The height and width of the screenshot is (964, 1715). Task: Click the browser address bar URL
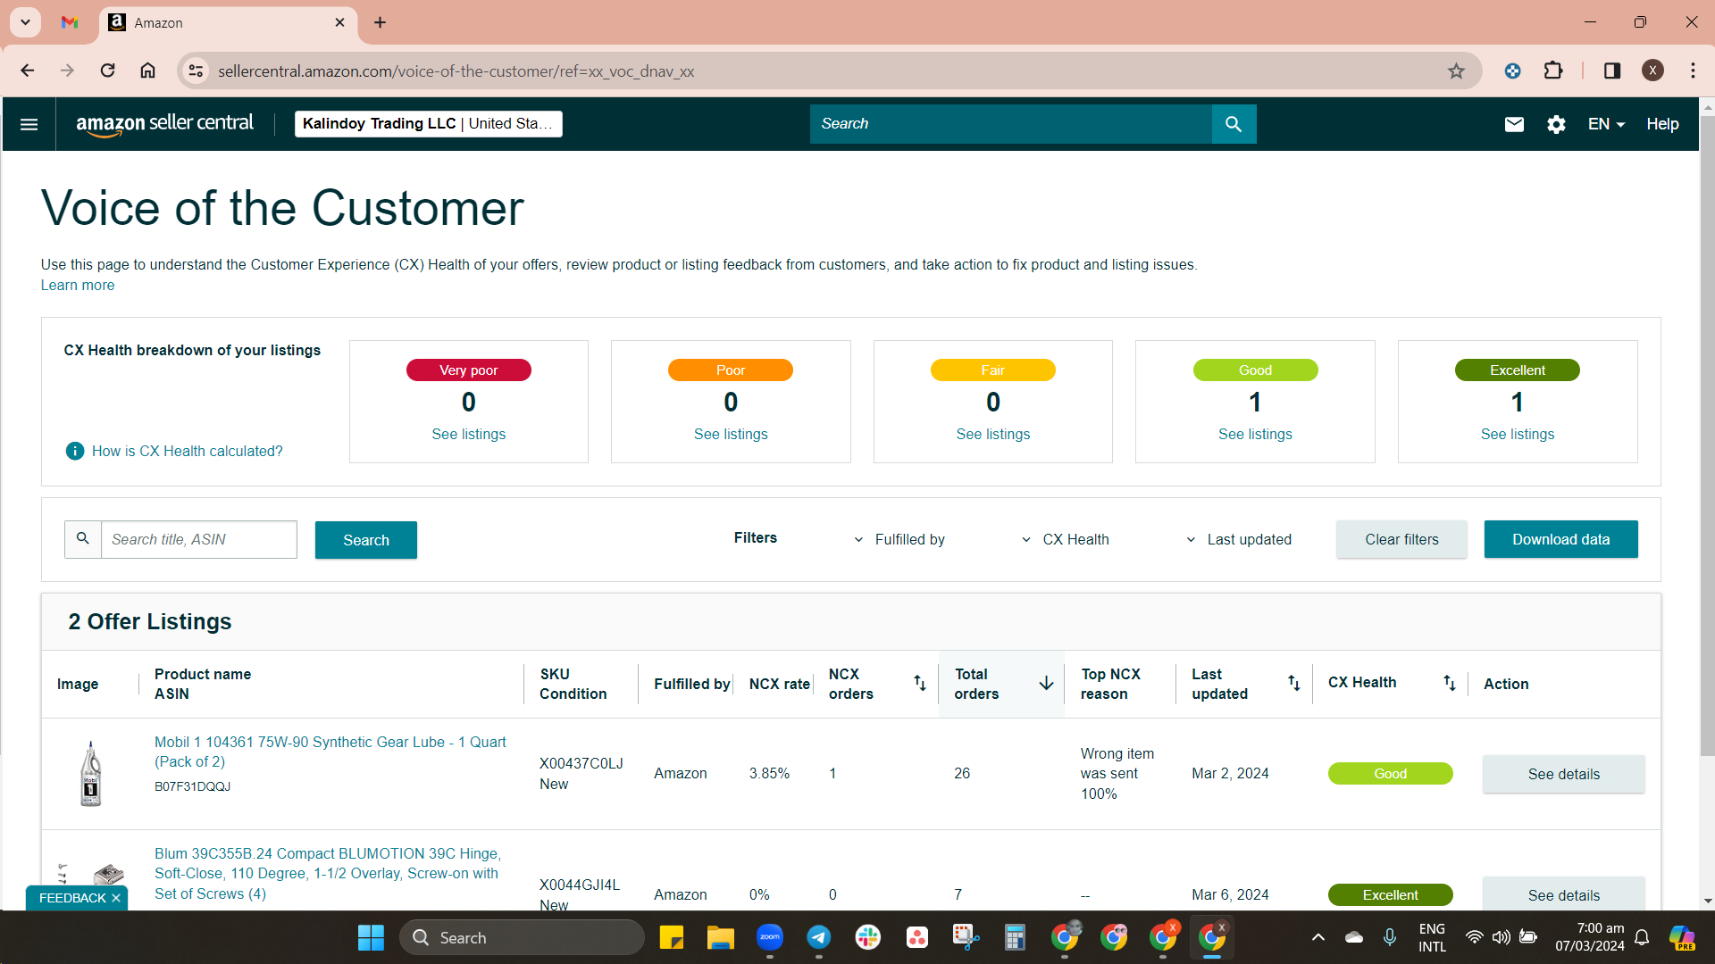pyautogui.click(x=456, y=71)
